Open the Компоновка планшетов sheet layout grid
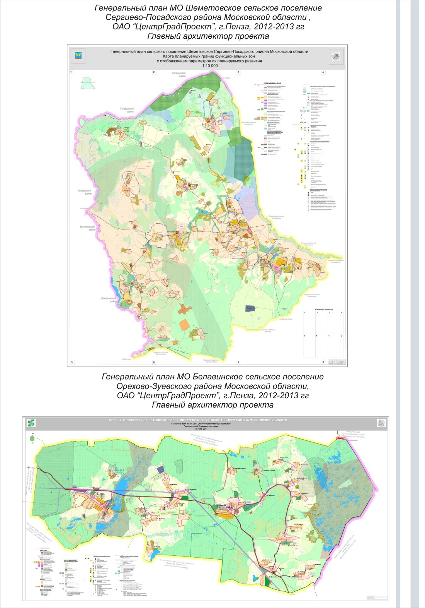 pyautogui.click(x=323, y=334)
